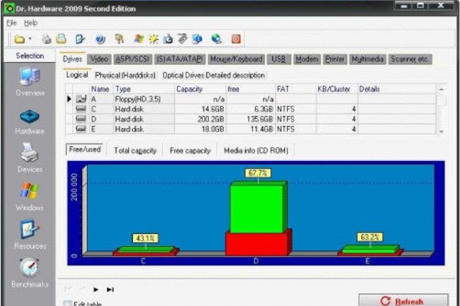This screenshot has height=306, width=460.
Task: Select the Free/used chart tab
Action: 85,150
